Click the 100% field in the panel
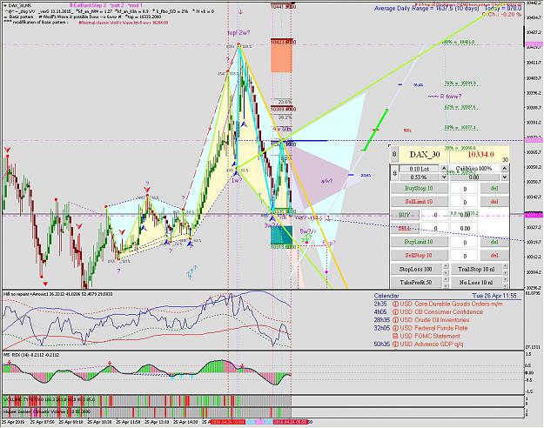The height and width of the screenshot is (428, 544). click(474, 168)
